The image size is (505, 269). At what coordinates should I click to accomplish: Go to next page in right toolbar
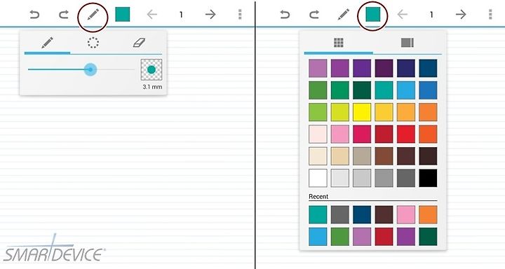461,15
